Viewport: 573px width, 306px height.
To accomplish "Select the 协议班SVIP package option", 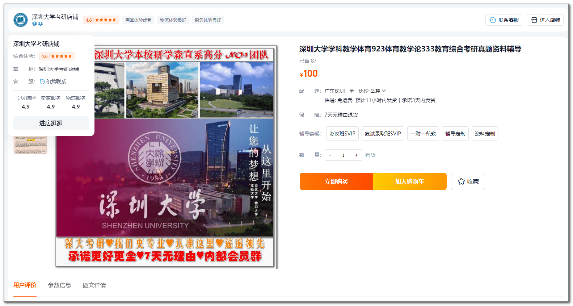I will (x=342, y=134).
